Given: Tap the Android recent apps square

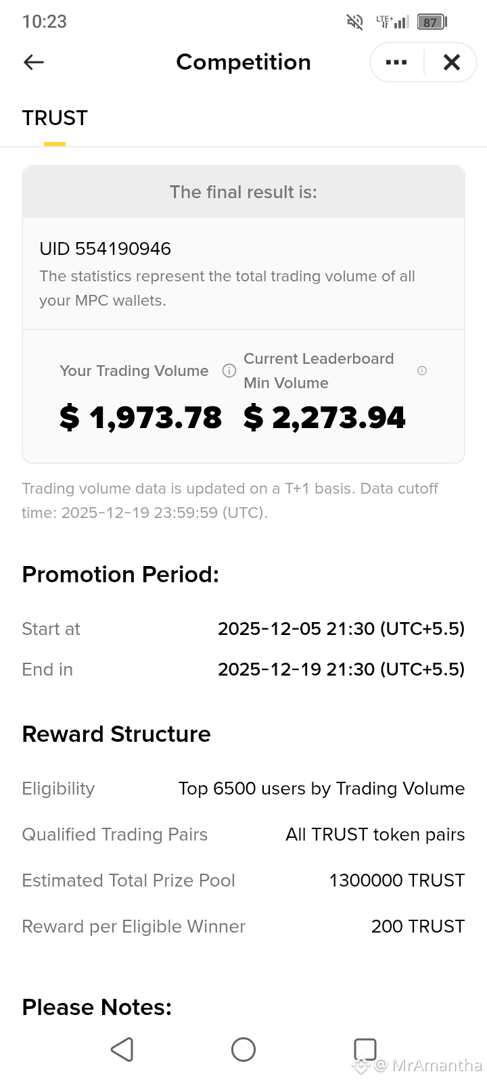Looking at the screenshot, I should coord(365,1050).
